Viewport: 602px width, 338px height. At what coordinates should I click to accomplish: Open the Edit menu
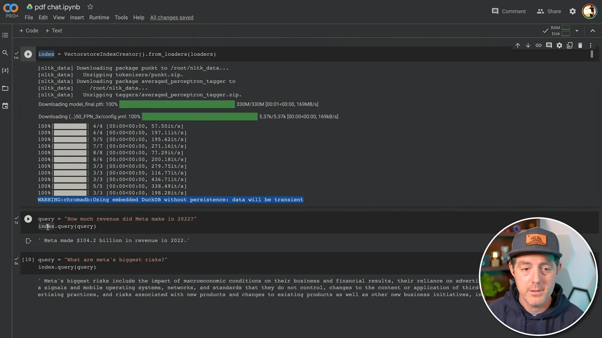tap(43, 18)
